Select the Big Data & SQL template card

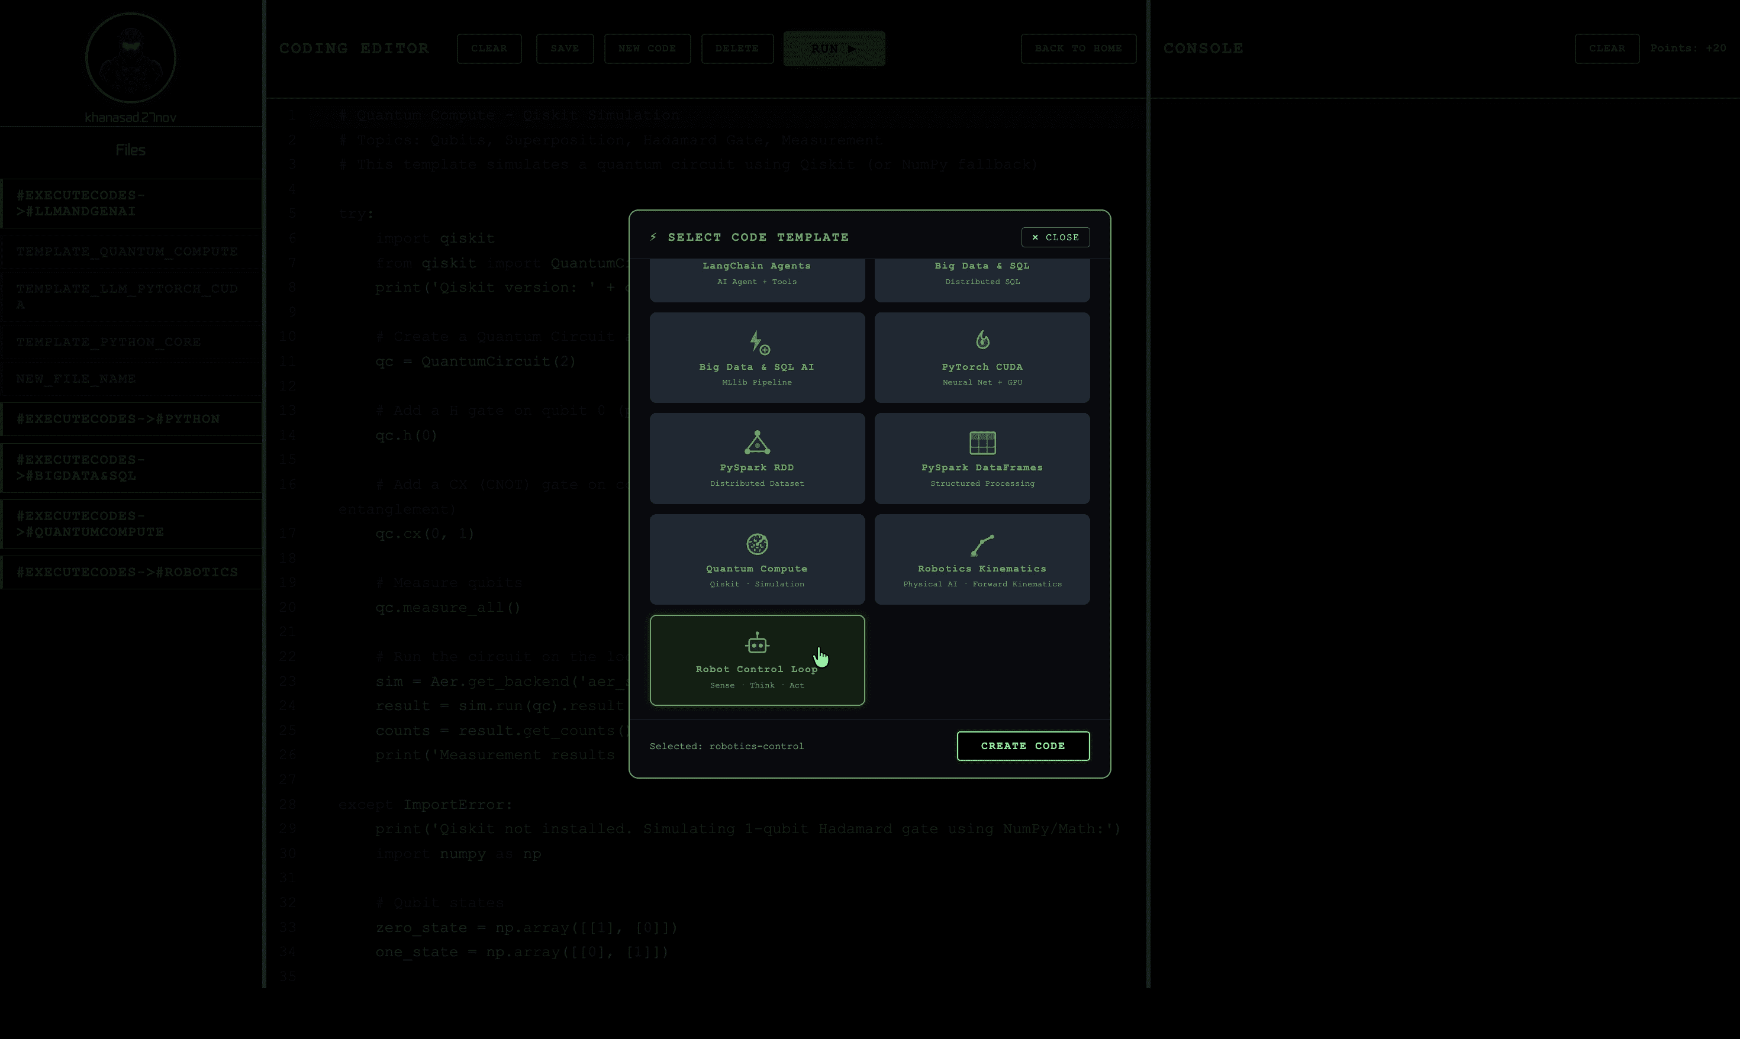point(982,280)
